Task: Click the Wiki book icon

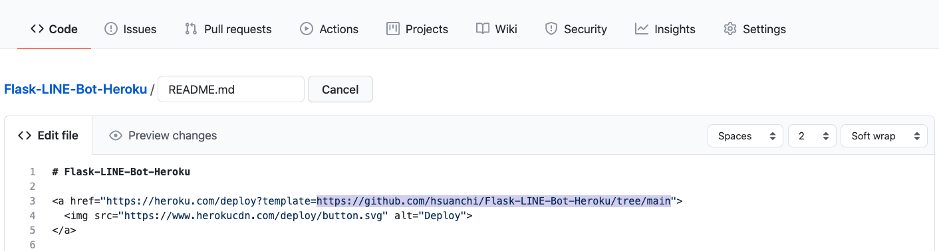Action: click(x=483, y=29)
